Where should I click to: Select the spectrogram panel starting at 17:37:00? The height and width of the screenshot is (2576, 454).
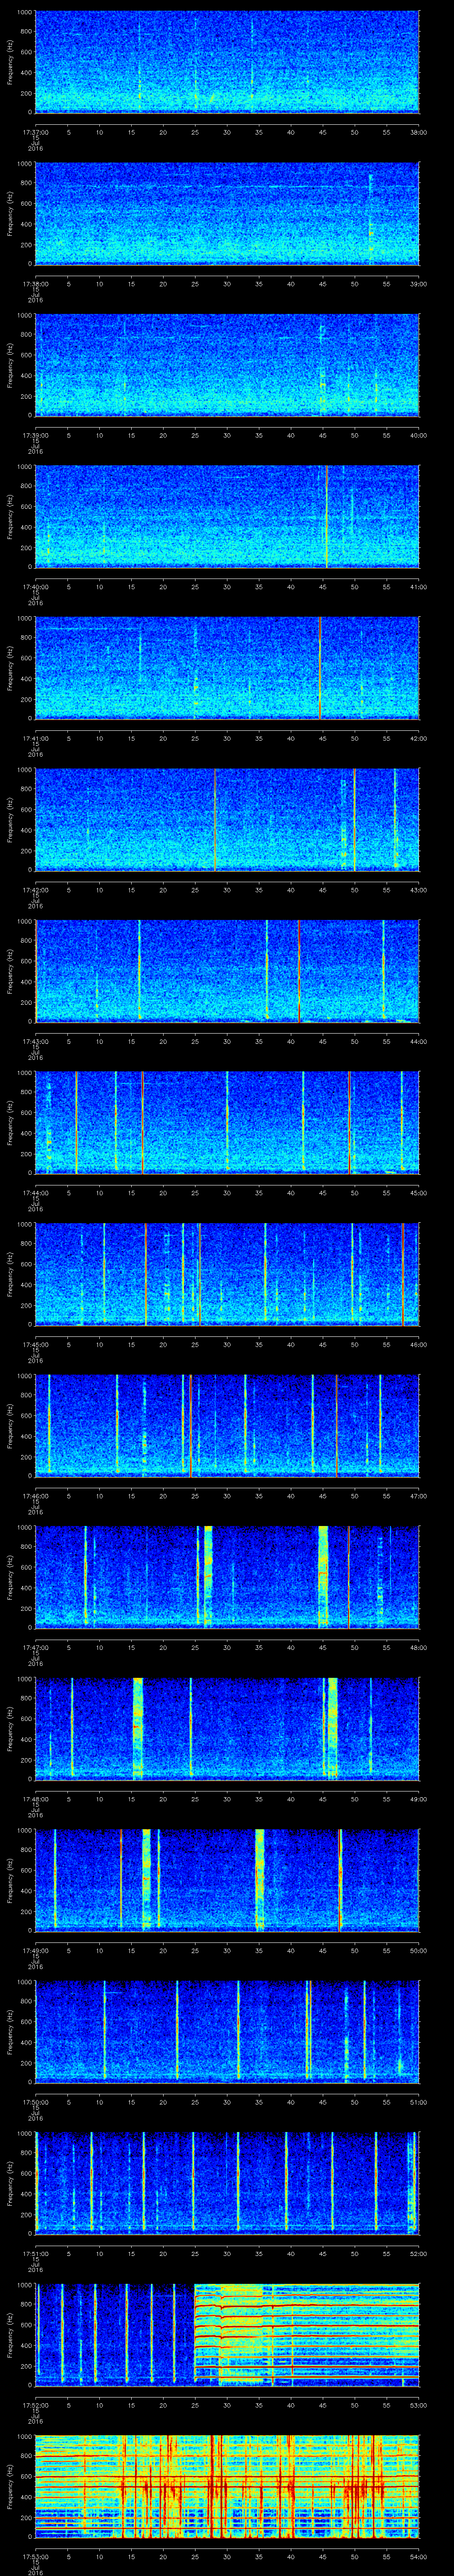click(227, 62)
